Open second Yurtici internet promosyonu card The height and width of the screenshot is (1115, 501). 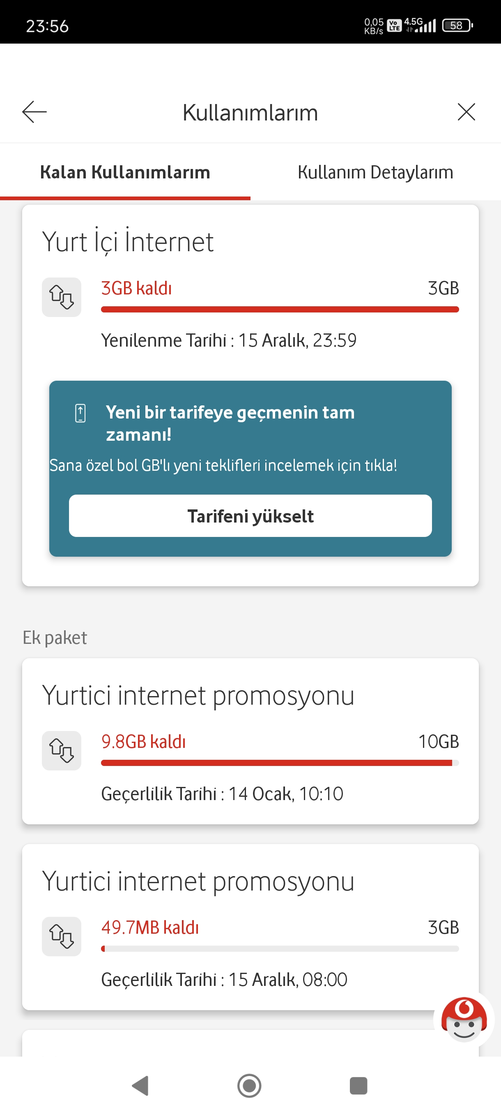pyautogui.click(x=250, y=927)
